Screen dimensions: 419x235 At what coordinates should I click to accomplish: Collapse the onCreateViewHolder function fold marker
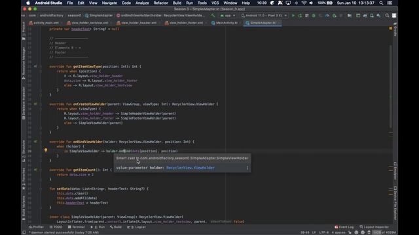(x=41, y=104)
